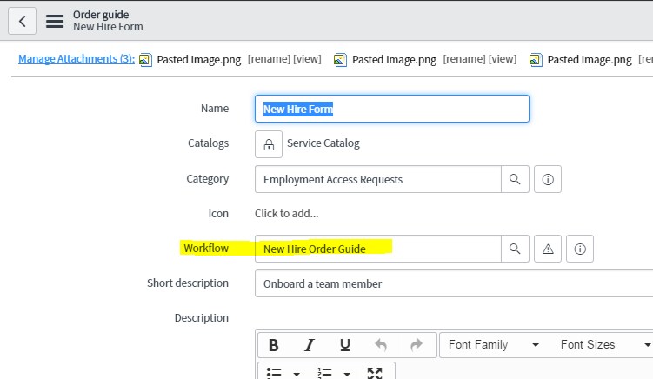The width and height of the screenshot is (653, 379).
Task: Unlock the Catalogs field with the lock icon
Action: [x=269, y=144]
